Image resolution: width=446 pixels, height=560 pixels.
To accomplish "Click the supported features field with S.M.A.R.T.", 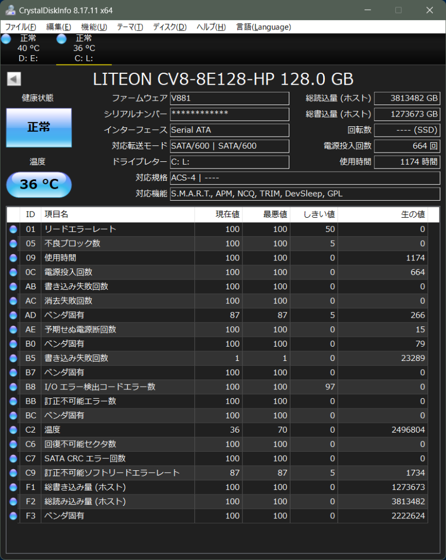I will 305,194.
